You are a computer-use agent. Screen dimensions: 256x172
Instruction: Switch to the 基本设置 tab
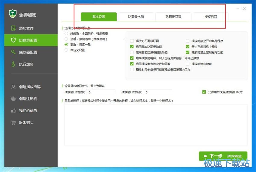[x=99, y=17]
